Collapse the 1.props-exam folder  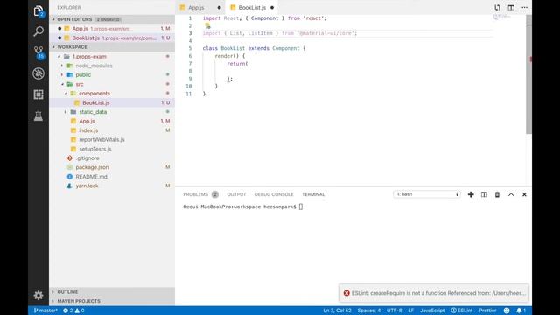pos(112,56)
